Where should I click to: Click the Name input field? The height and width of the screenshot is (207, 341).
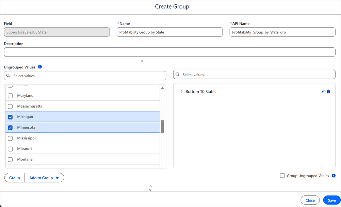click(169, 32)
